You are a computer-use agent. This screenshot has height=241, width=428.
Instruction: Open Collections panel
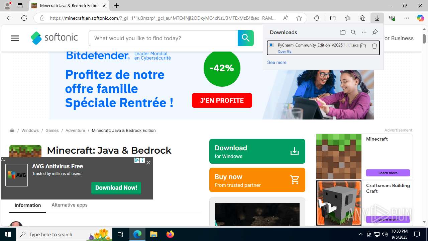[362, 18]
